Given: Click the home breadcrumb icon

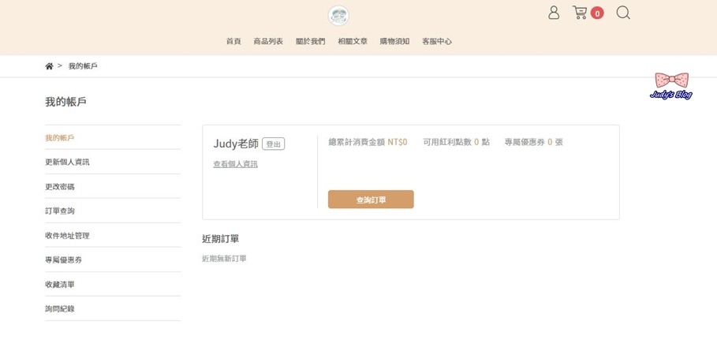Looking at the screenshot, I should click(x=50, y=66).
